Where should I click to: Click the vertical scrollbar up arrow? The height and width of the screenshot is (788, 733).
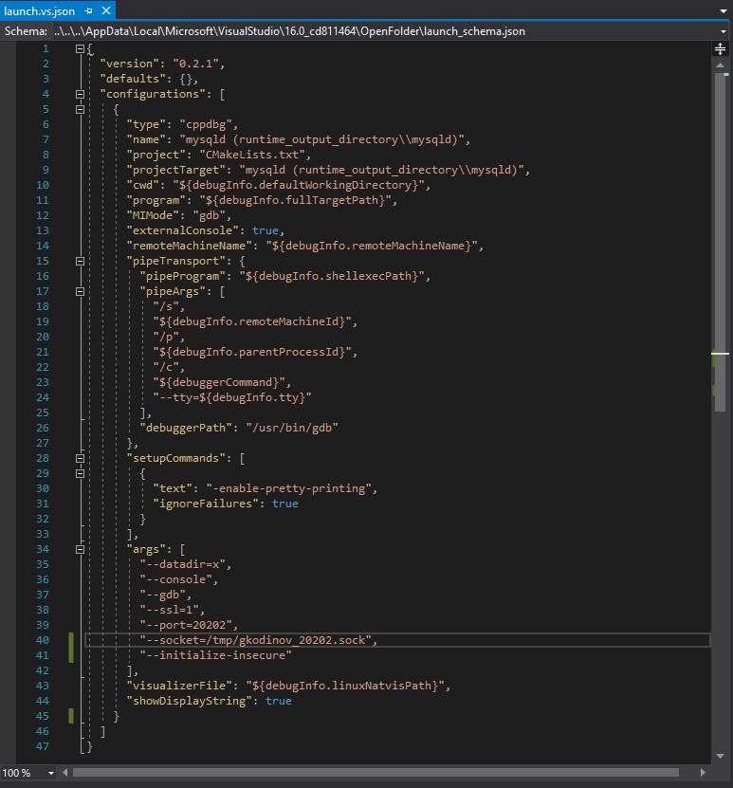coord(720,65)
